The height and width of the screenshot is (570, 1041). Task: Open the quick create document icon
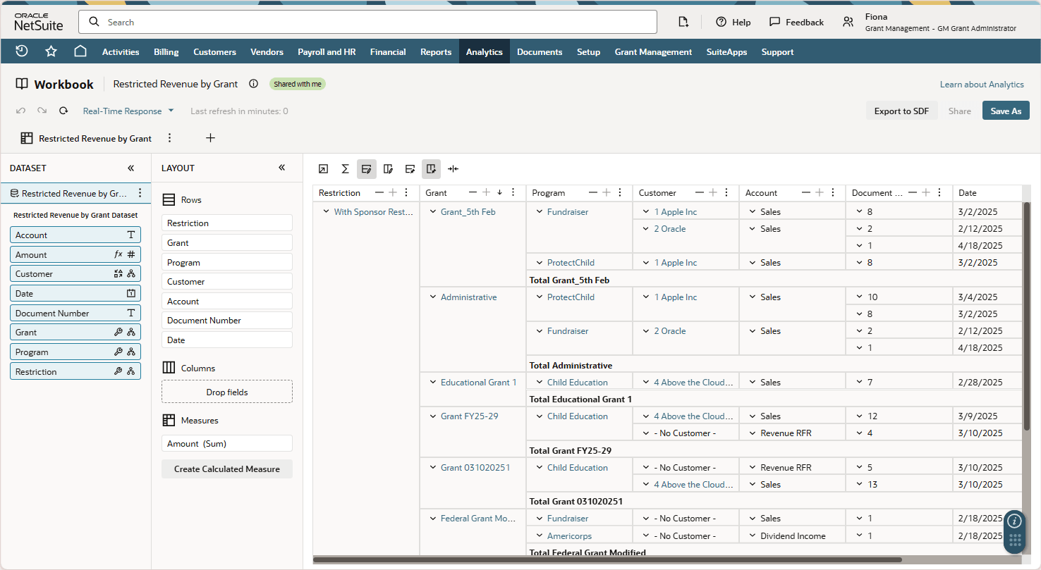(683, 22)
